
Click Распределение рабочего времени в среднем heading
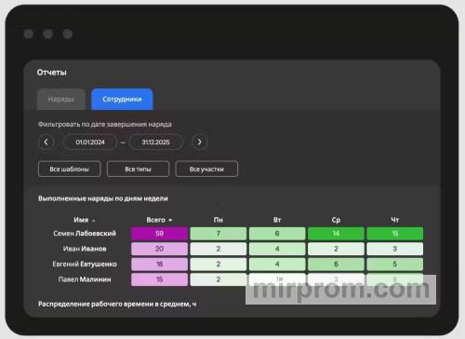point(117,305)
